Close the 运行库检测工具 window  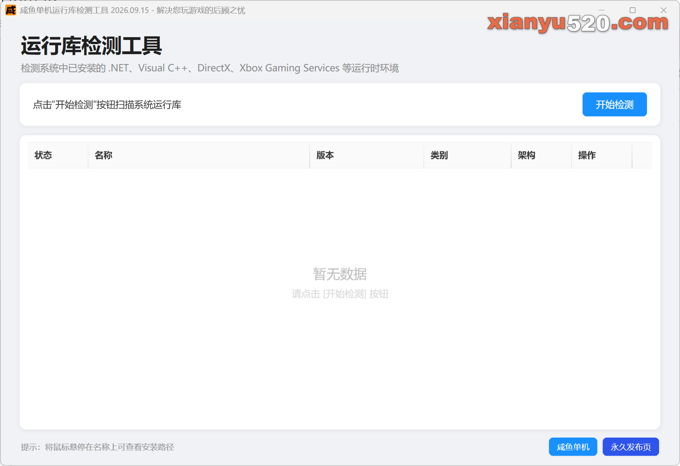(663, 10)
